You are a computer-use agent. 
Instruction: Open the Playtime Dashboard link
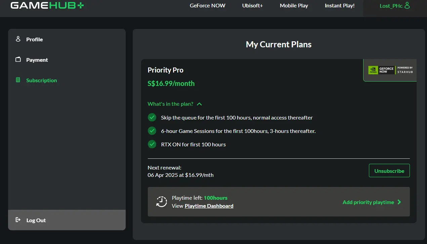point(209,206)
